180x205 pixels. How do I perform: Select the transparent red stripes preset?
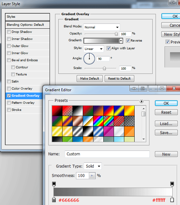point(119,121)
